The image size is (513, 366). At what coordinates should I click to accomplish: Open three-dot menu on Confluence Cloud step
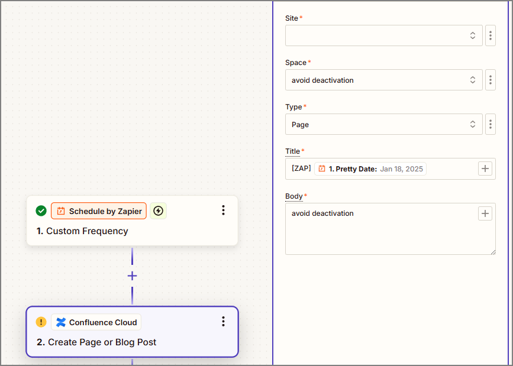(223, 322)
